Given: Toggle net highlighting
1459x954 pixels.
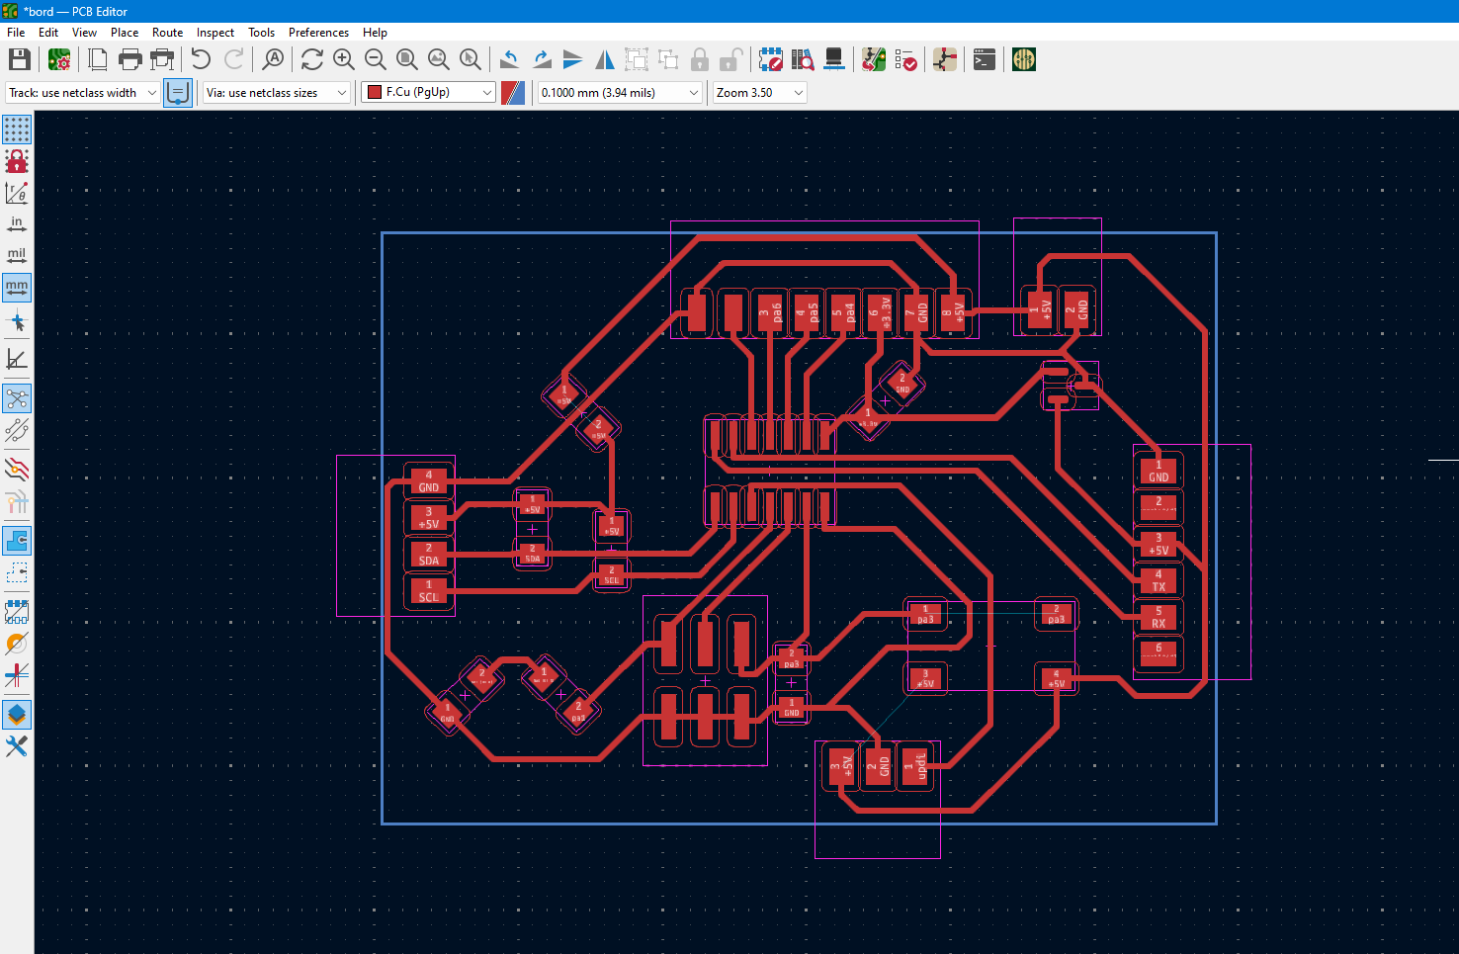Looking at the screenshot, I should [17, 503].
